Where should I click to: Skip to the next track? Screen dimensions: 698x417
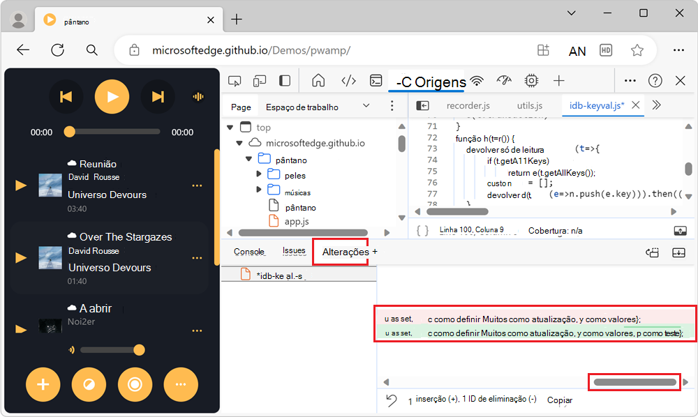point(158,97)
